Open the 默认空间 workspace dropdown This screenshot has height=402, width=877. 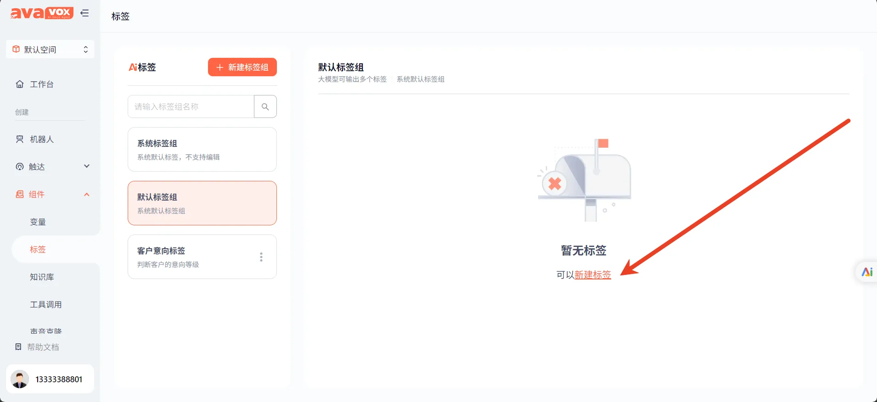tap(50, 50)
